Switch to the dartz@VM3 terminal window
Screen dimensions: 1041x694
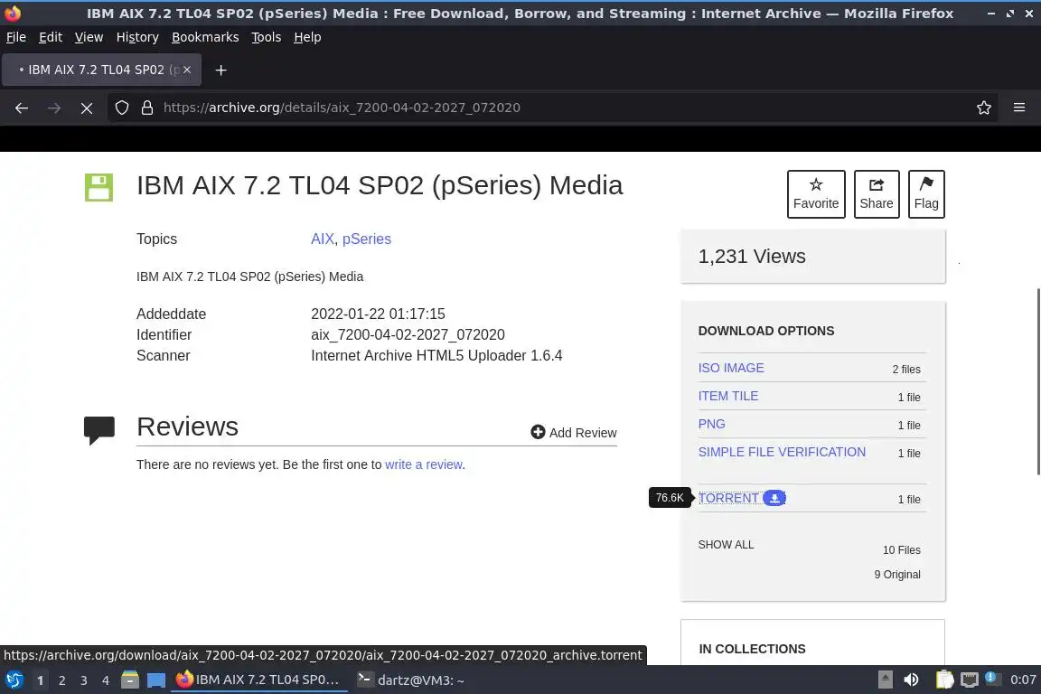[410, 680]
